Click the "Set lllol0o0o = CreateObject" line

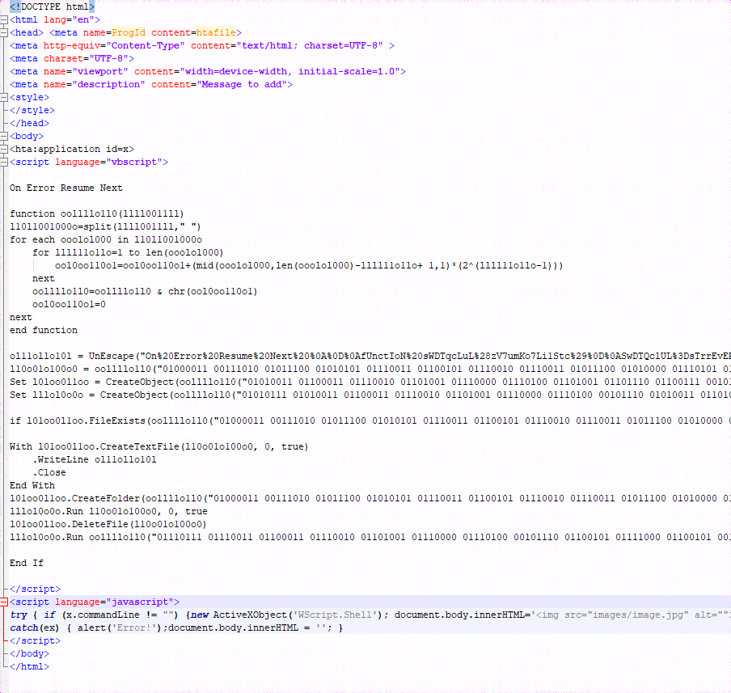370,395
